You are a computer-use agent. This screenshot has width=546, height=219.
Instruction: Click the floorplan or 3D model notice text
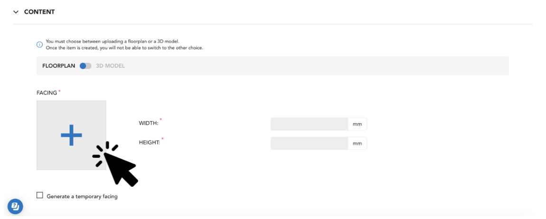point(124,45)
